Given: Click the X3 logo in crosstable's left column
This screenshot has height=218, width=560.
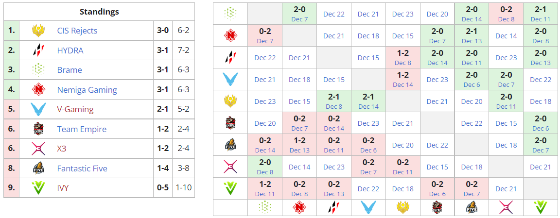Looking at the screenshot, I should [230, 167].
